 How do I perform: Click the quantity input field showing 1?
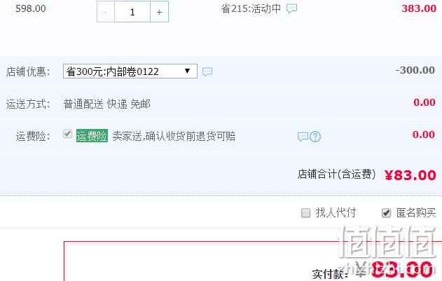(132, 12)
